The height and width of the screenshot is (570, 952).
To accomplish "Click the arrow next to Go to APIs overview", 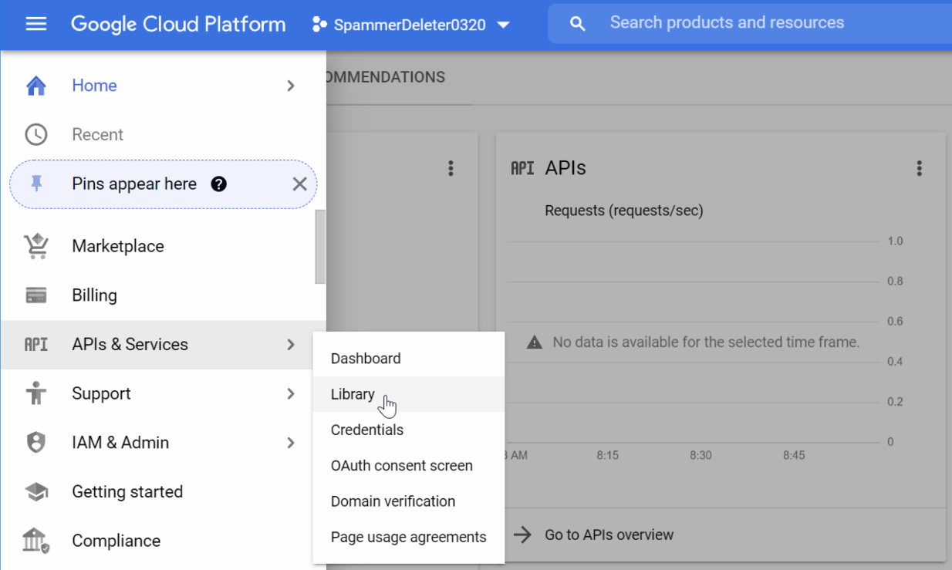I will tap(523, 535).
